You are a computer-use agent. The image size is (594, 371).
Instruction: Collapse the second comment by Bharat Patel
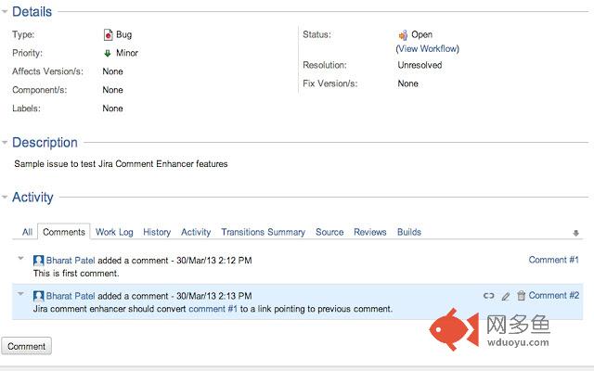coord(20,294)
